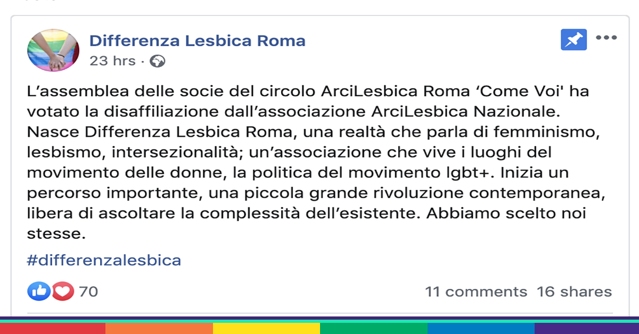
Task: Click the green rainbow stripe segment
Action: click(x=373, y=328)
